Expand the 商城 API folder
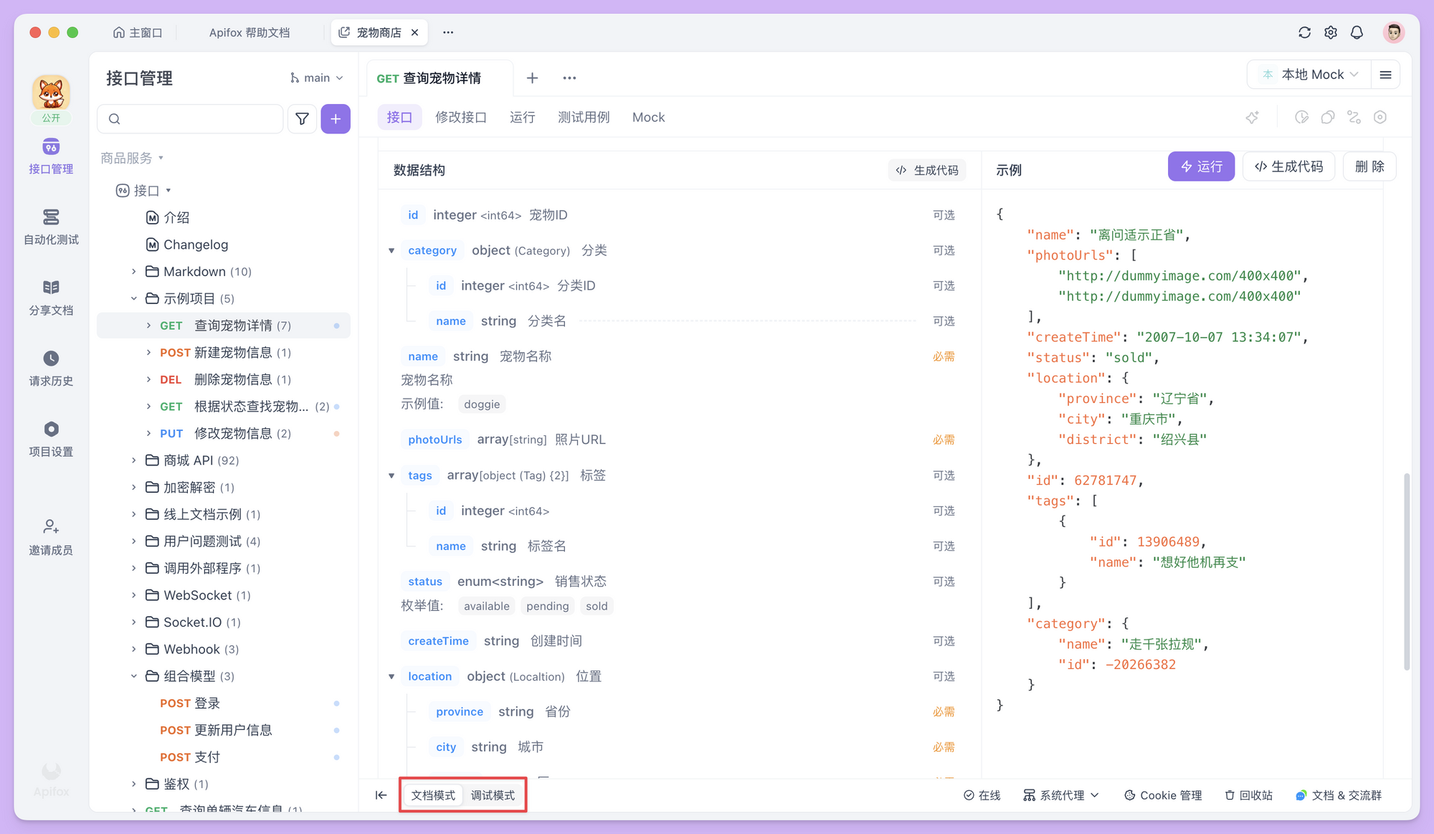This screenshot has width=1434, height=834. coord(133,460)
